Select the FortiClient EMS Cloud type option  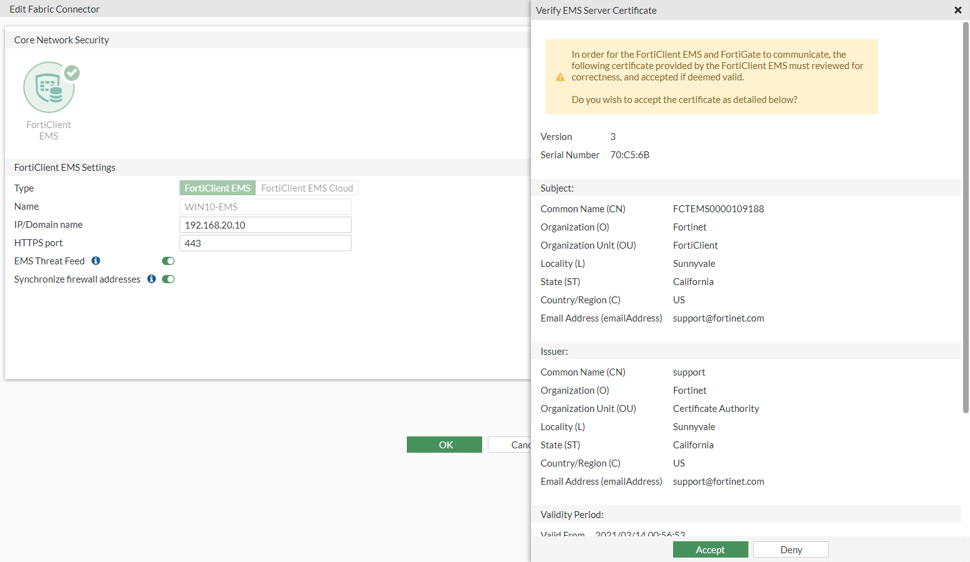[307, 188]
